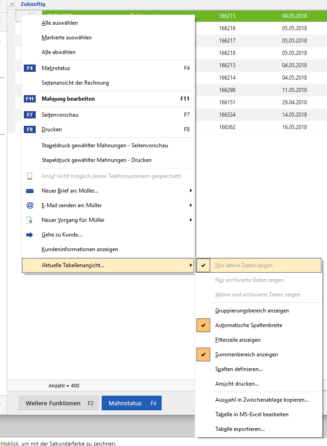
Task: Select table cell 166151
Action: point(227,102)
